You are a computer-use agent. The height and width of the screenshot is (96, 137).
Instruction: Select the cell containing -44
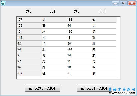[29, 38]
